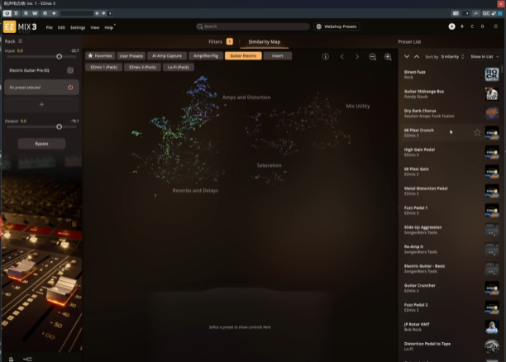Image resolution: width=506 pixels, height=362 pixels.
Task: Click the Input level slider handle
Action: pos(59,56)
